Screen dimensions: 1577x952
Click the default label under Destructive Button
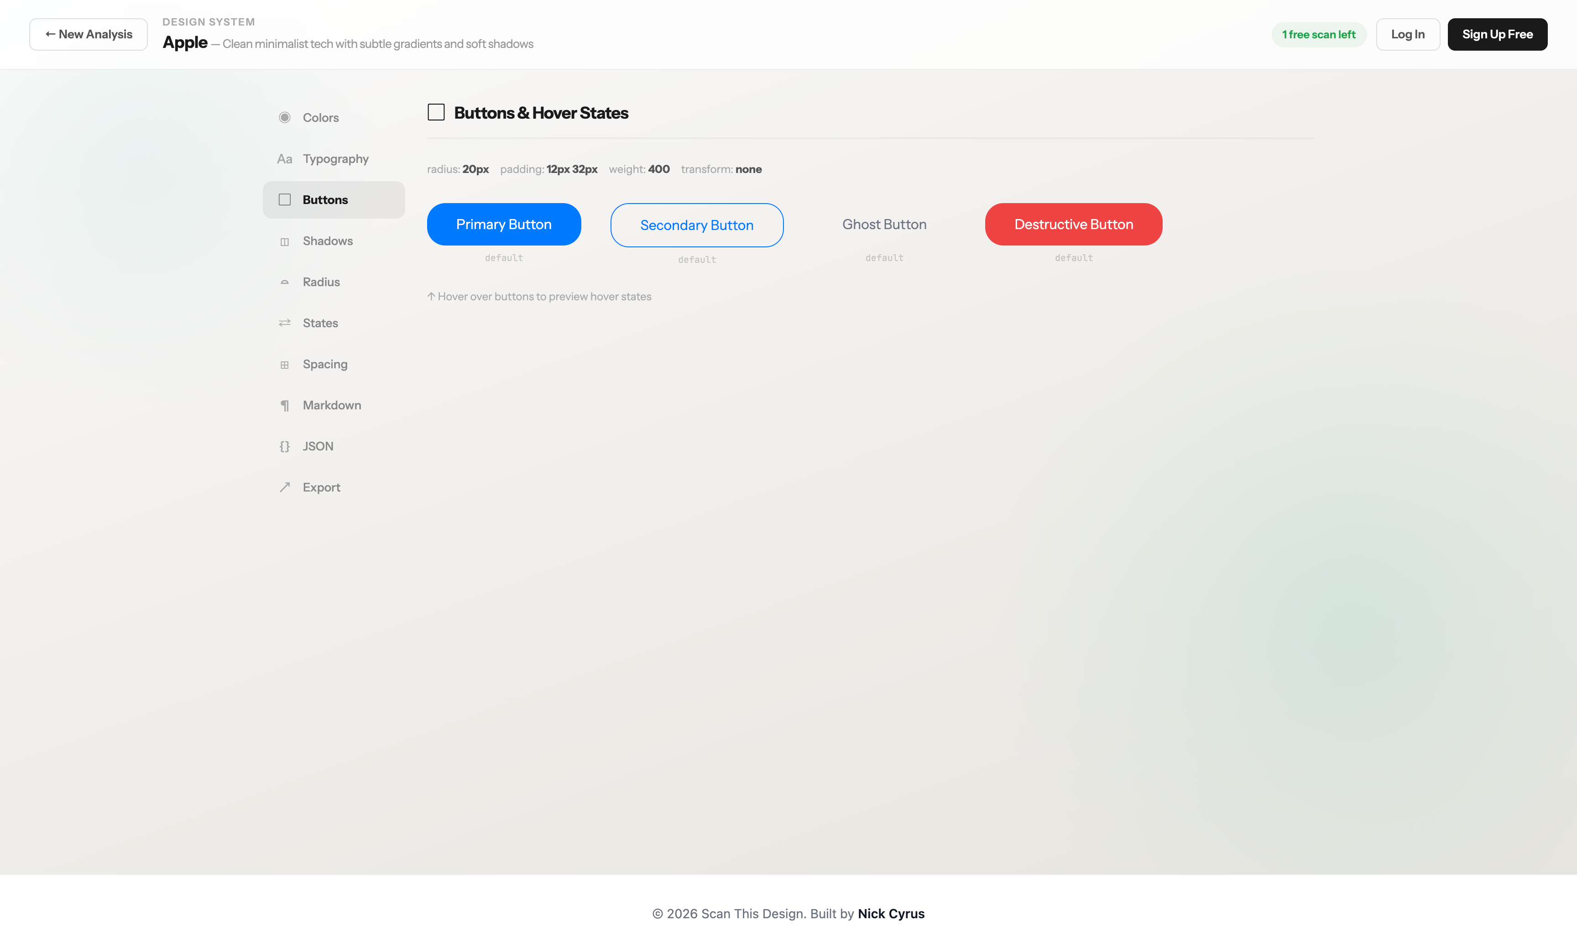click(1074, 258)
